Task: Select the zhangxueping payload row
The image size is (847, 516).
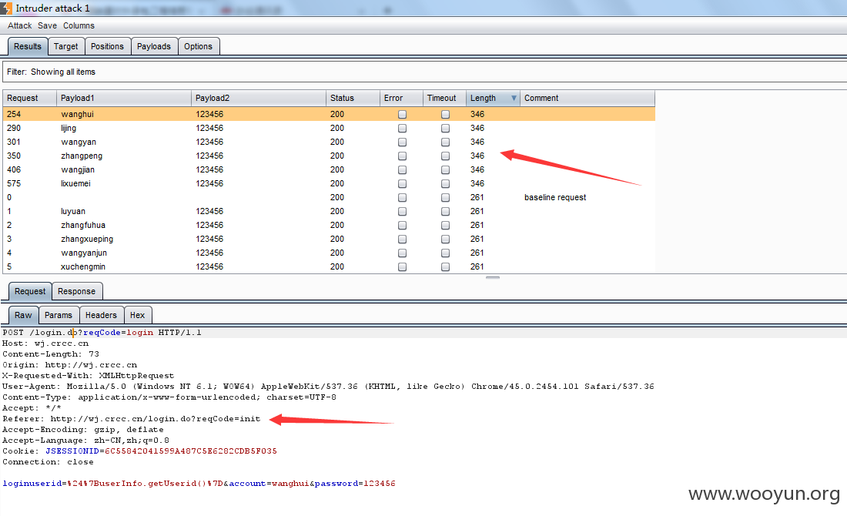Action: [x=329, y=239]
